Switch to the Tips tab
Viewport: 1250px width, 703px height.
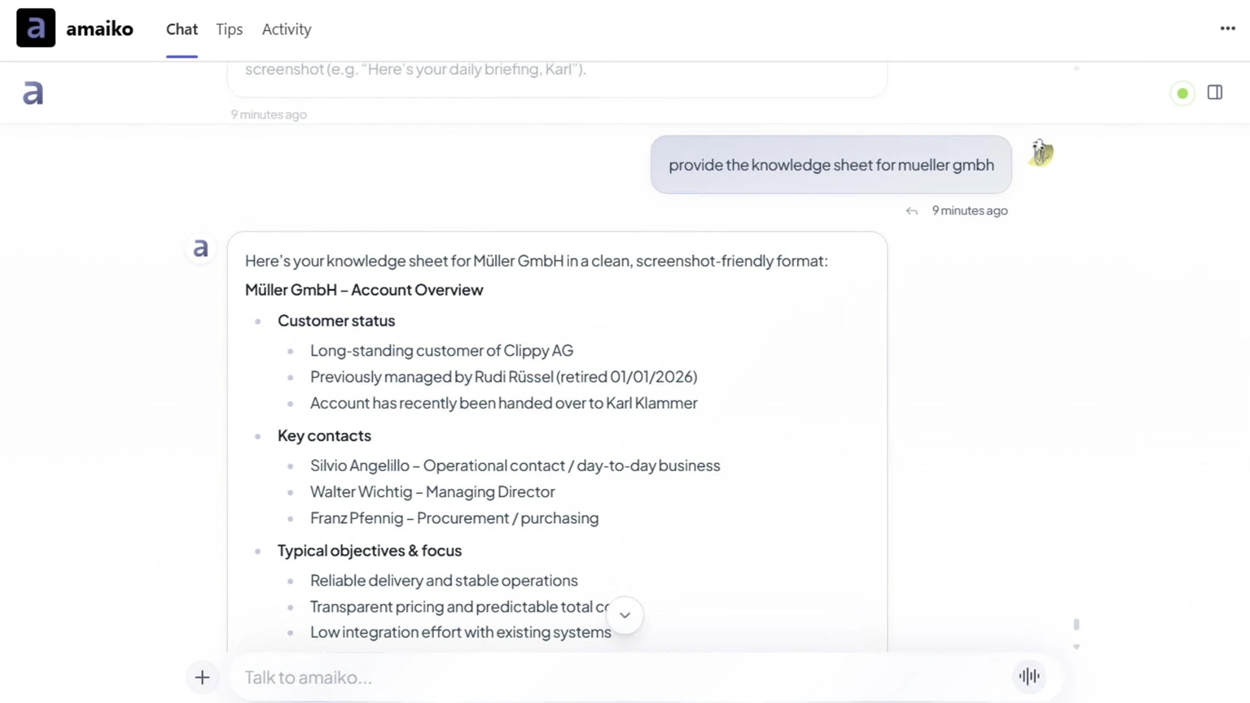coord(229,29)
